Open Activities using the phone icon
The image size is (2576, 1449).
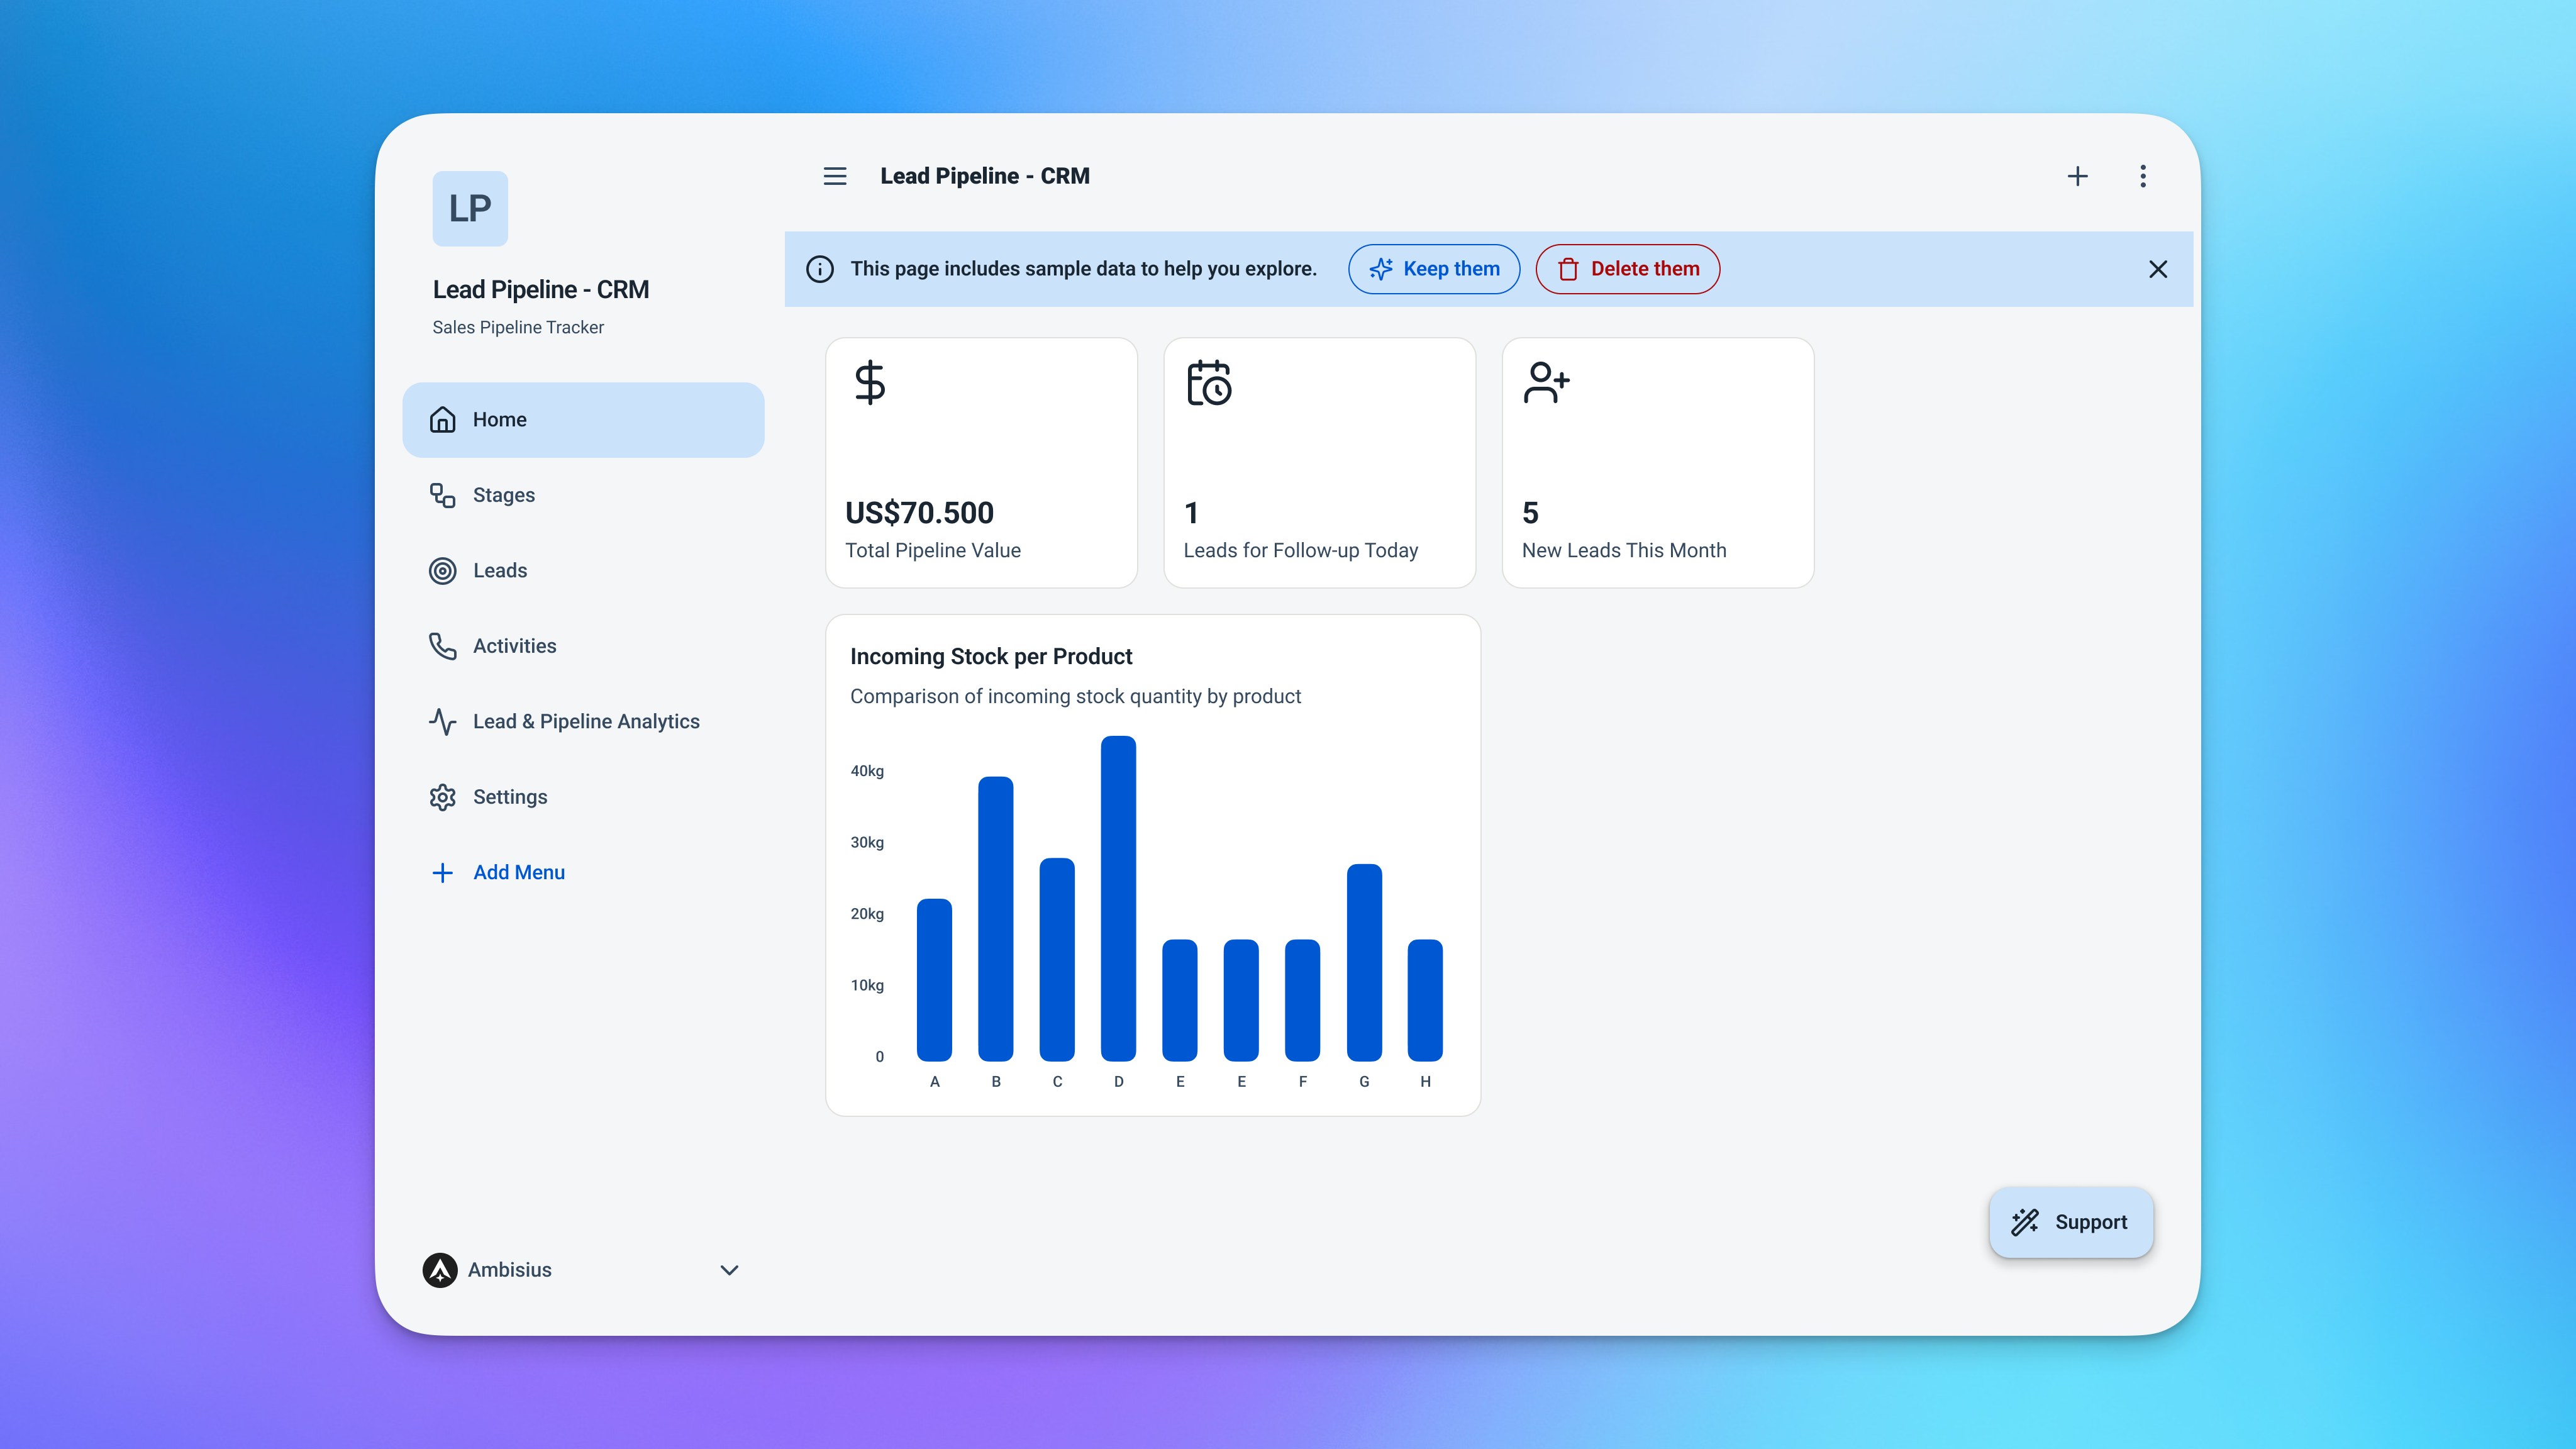click(443, 646)
